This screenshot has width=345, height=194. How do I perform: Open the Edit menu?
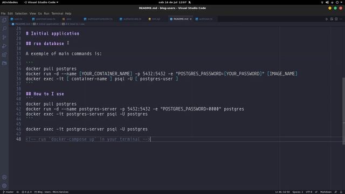(10, 13)
